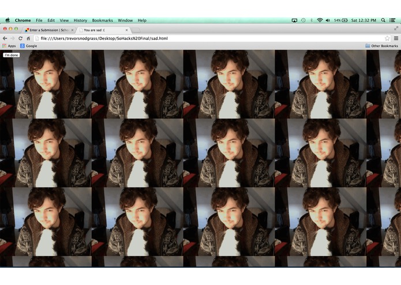The image size is (401, 285).
Task: Open Chrome hamburger menu
Action: click(396, 38)
